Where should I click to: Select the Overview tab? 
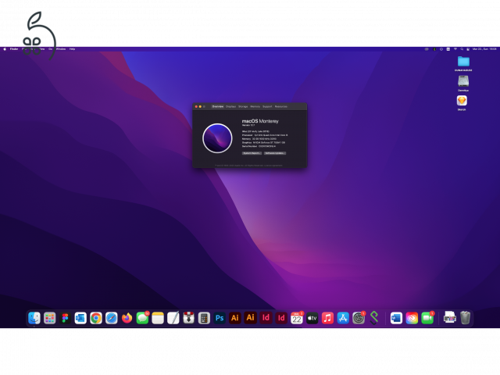tap(218, 106)
